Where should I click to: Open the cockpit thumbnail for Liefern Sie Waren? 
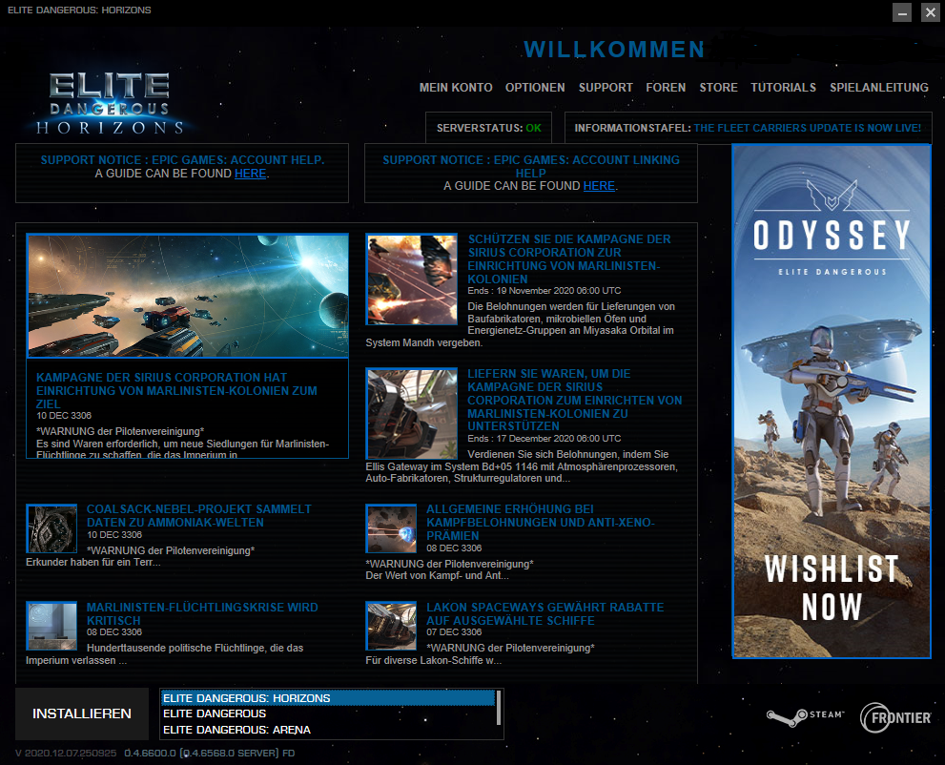click(x=412, y=414)
